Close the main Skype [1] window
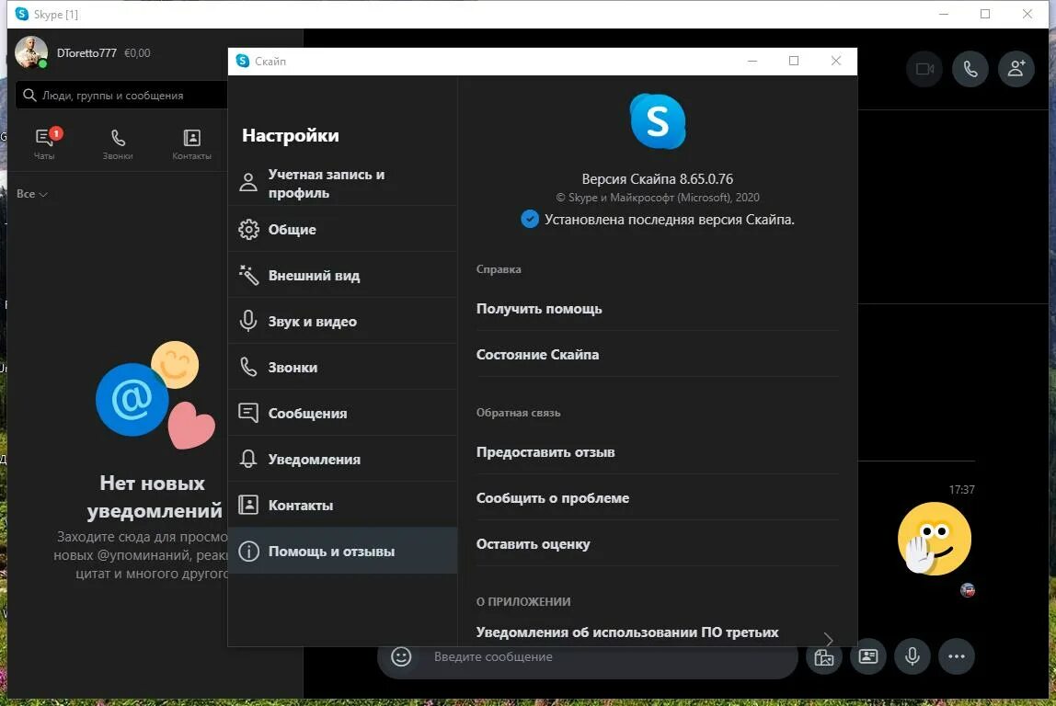This screenshot has width=1056, height=706. pos(1027,14)
